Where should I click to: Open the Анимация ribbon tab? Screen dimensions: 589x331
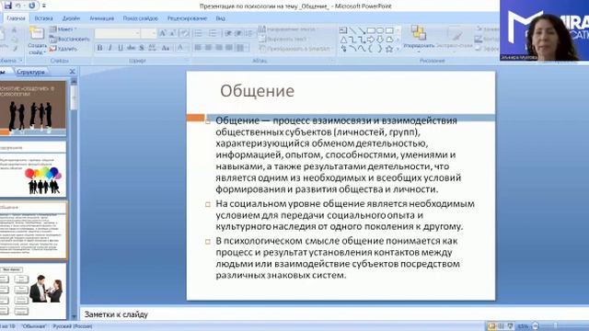click(101, 18)
